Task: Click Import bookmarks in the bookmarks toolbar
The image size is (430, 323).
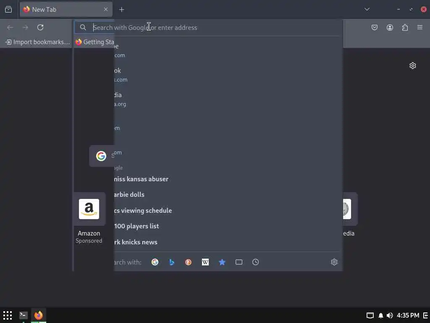Action: [x=38, y=42]
